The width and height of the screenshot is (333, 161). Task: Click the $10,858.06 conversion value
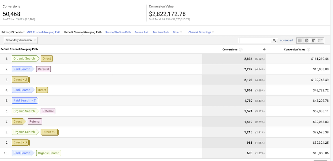click(x=321, y=153)
